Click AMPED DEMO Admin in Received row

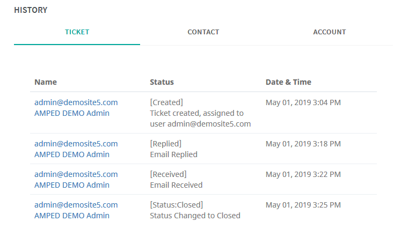click(x=72, y=185)
